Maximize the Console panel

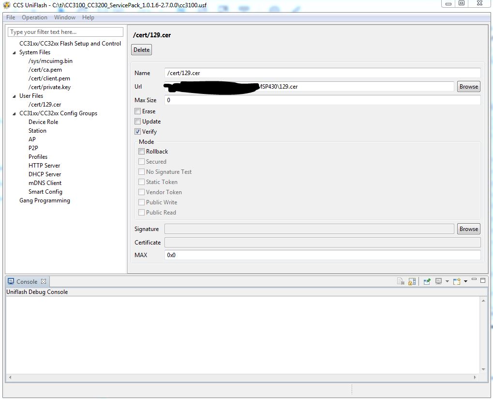click(x=483, y=280)
